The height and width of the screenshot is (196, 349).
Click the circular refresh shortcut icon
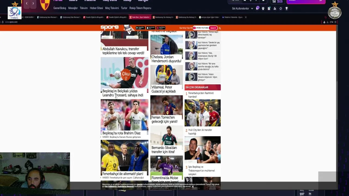281,8
